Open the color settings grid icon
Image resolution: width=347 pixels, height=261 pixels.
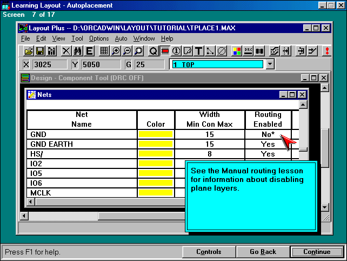point(237,51)
